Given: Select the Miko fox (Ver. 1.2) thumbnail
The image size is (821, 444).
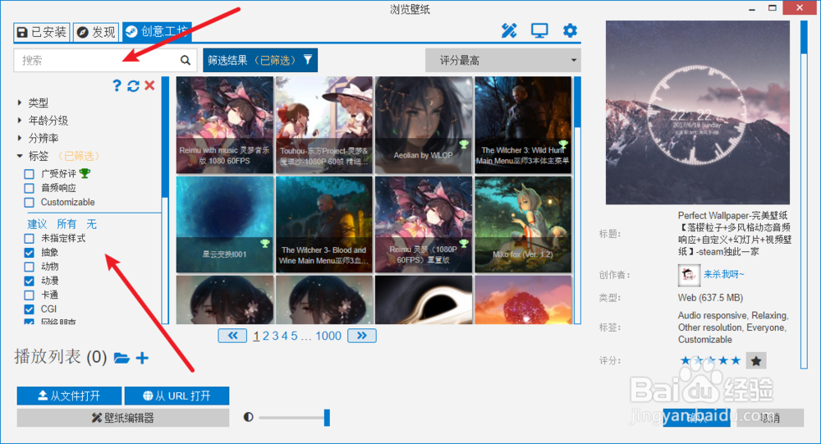Looking at the screenshot, I should tap(523, 225).
